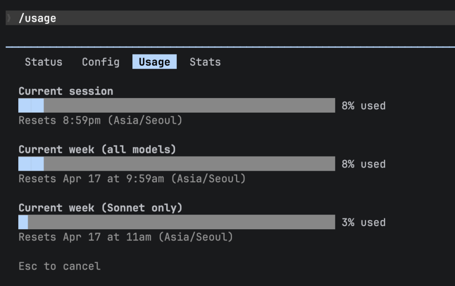Select the all models 8% used label
Image resolution: width=455 pixels, height=286 pixels.
363,165
